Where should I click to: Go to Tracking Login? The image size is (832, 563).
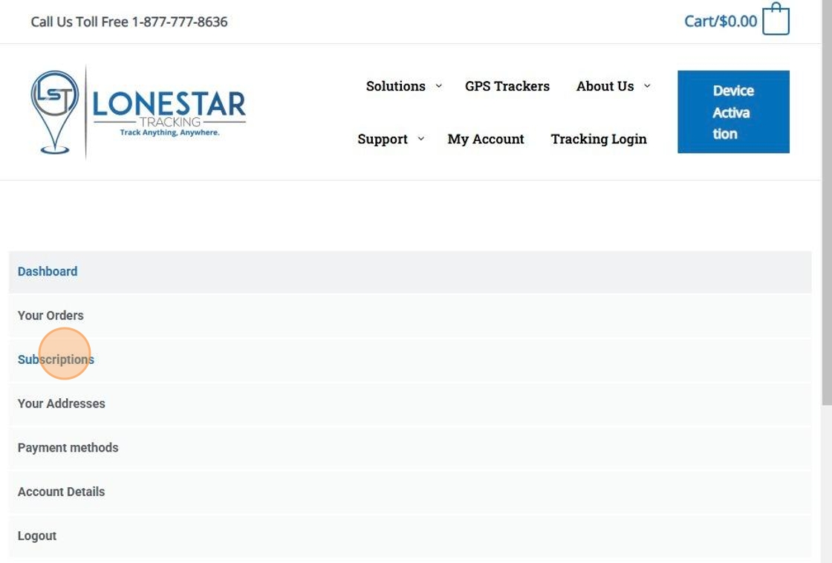(599, 139)
